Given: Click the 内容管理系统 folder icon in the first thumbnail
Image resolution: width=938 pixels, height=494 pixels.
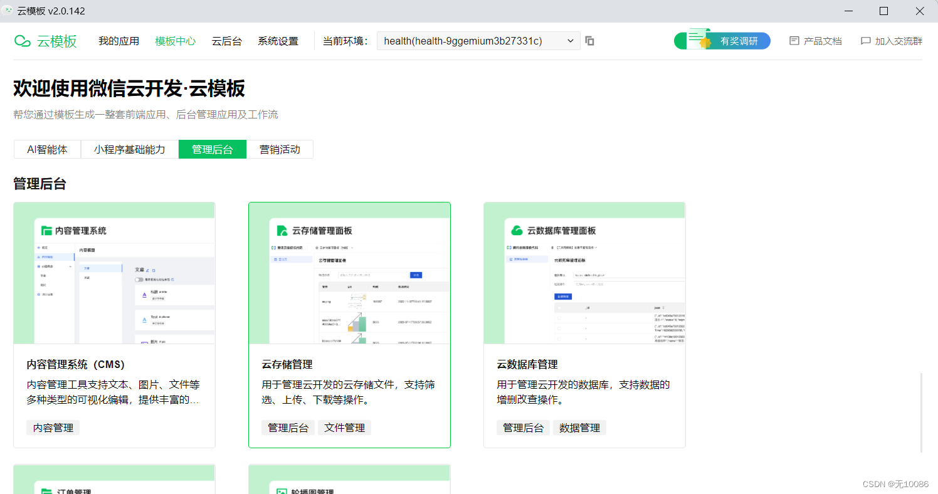Looking at the screenshot, I should [x=47, y=231].
